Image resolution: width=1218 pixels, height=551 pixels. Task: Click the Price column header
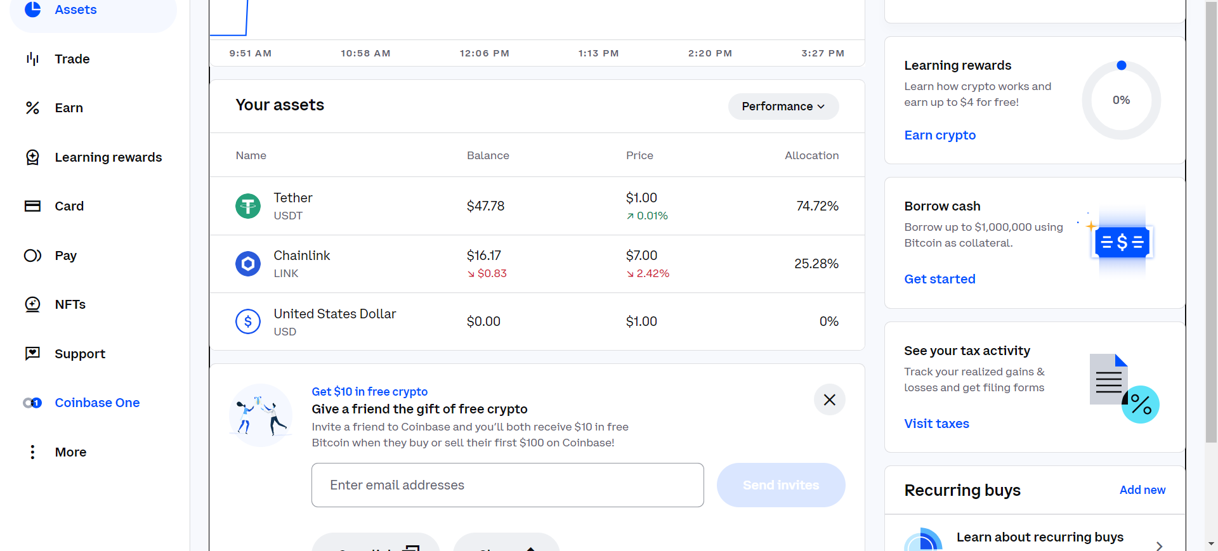click(x=639, y=155)
